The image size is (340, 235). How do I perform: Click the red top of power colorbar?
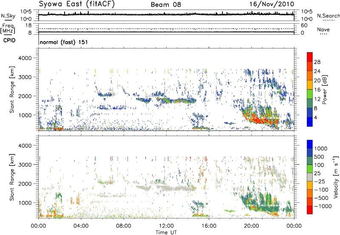tap(310, 57)
